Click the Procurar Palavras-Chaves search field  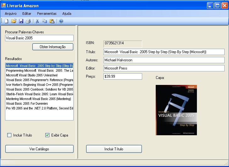[x=39, y=38]
